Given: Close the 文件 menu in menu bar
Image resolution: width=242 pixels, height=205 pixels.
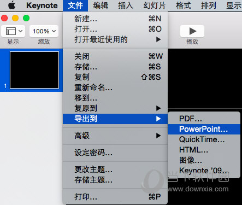Looking at the screenshot, I should pyautogui.click(x=75, y=5).
